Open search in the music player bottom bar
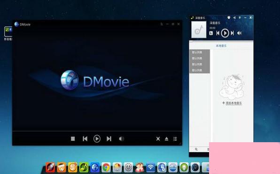The image size is (280, 174). [196, 149]
